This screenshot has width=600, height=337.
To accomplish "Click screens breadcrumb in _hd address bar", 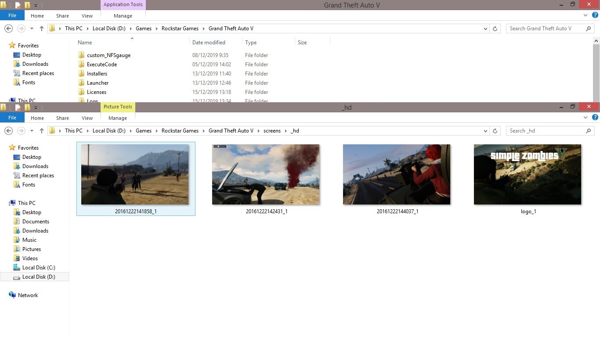I will click(x=272, y=131).
